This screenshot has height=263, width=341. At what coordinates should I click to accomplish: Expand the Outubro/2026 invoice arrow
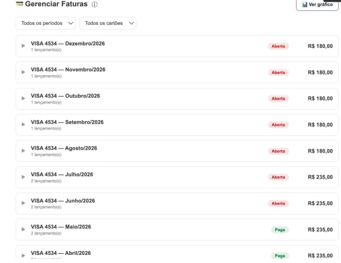pyautogui.click(x=23, y=98)
